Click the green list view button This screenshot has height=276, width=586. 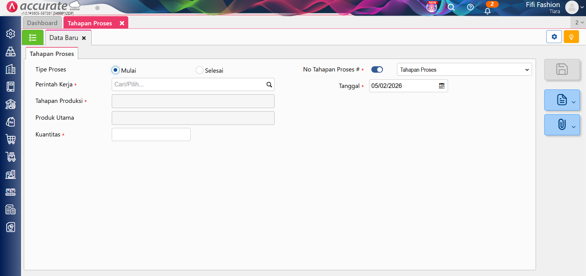pos(33,38)
